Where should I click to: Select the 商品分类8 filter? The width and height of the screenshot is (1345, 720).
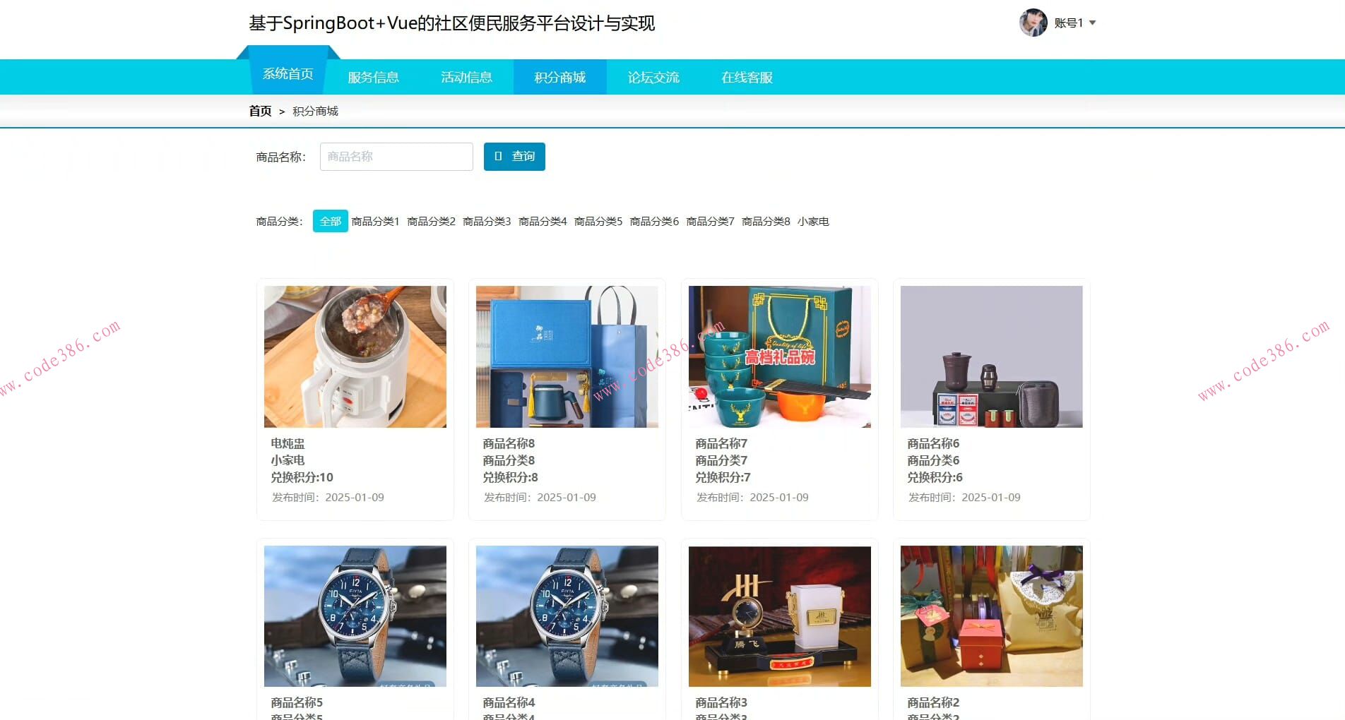coord(766,221)
